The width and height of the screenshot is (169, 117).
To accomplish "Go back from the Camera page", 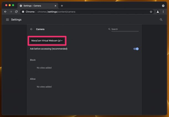I will (x=31, y=29).
